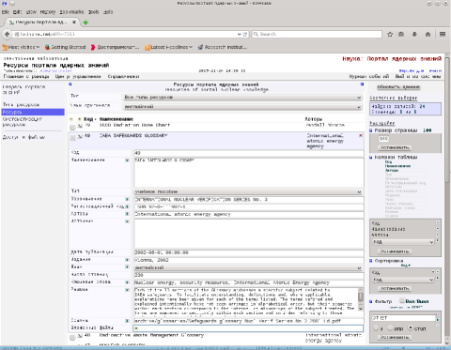Click the page size input field showing 100
This screenshot has height=350, width=451.
(405, 139)
